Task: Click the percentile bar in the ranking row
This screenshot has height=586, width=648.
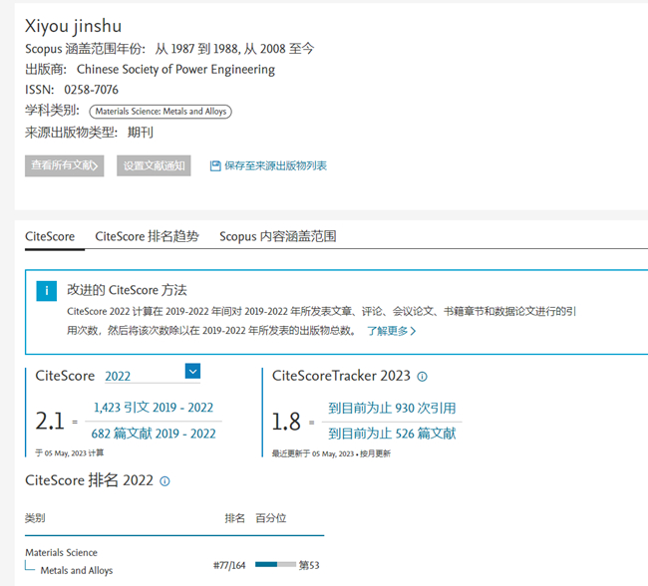Action: click(x=275, y=564)
